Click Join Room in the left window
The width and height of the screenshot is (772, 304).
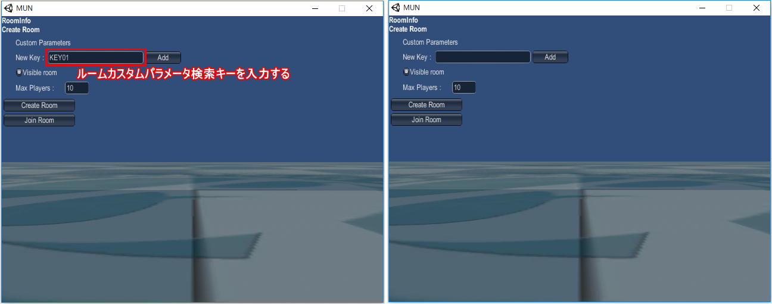click(x=39, y=120)
